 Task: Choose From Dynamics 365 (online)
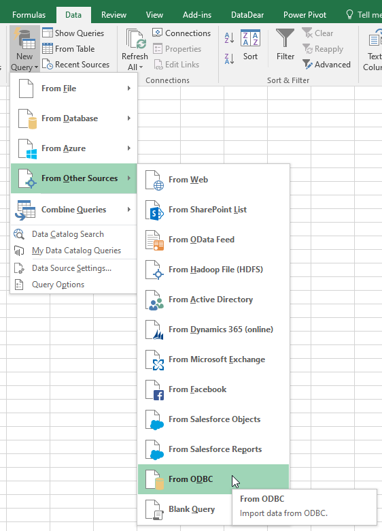tap(213, 329)
